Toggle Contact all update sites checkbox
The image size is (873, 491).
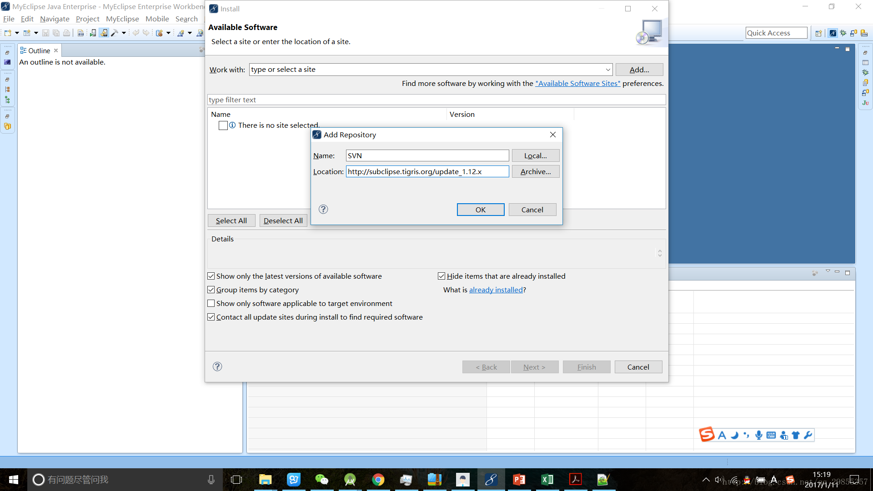tap(211, 317)
